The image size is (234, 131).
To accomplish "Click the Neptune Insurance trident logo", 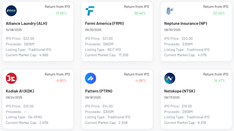I will point(170,11).
